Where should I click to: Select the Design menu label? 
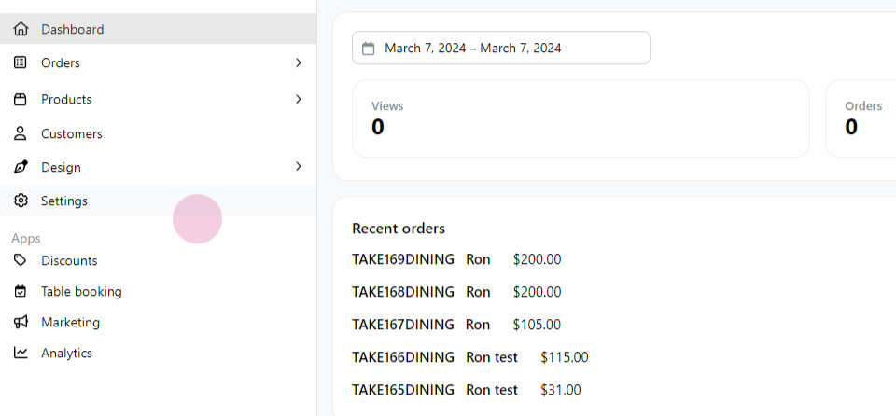pos(62,168)
